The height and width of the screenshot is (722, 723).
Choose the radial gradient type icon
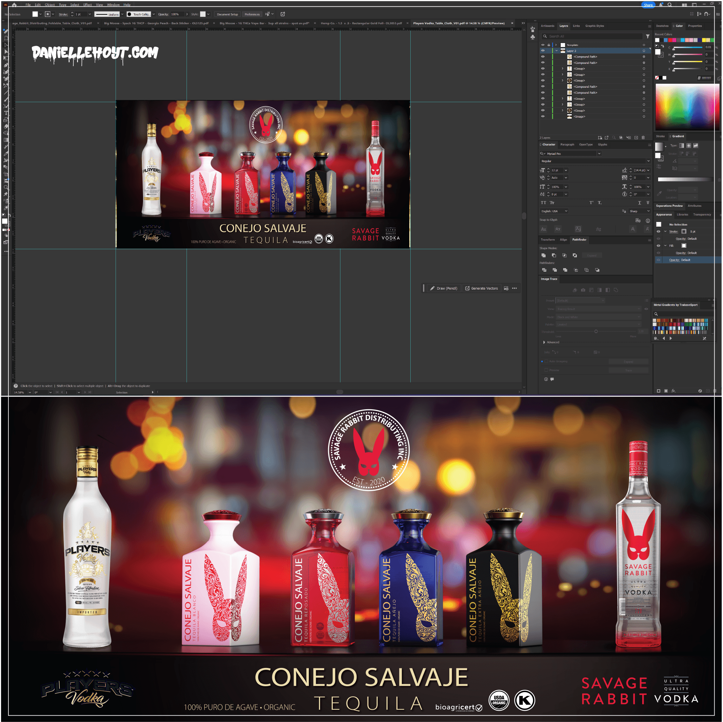(x=689, y=145)
